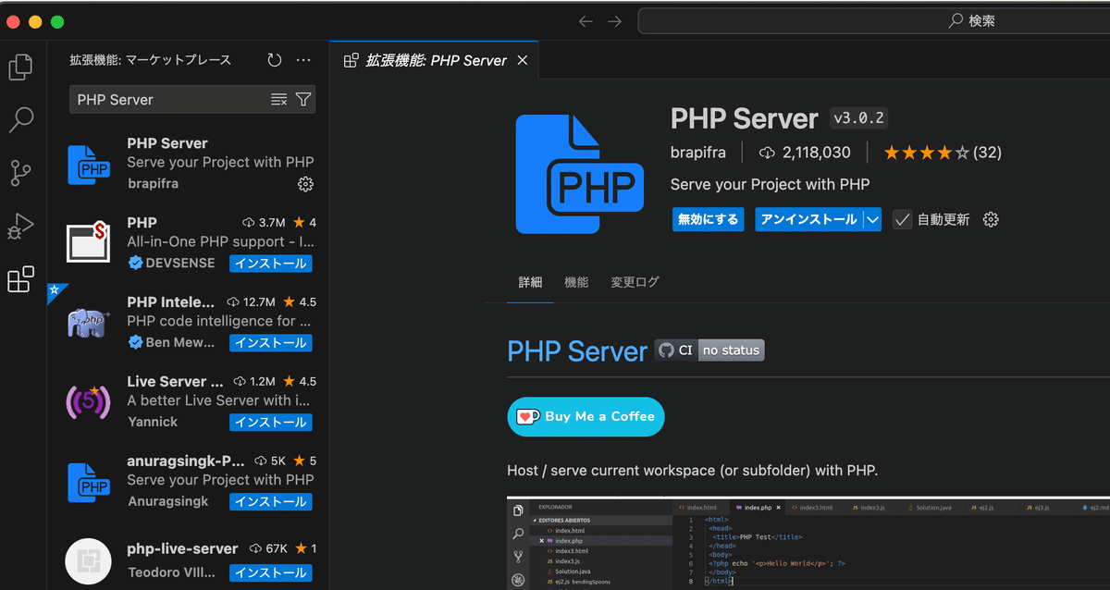Toggle the 自動更新 checkbox
The height and width of the screenshot is (590, 1110).
pos(902,219)
